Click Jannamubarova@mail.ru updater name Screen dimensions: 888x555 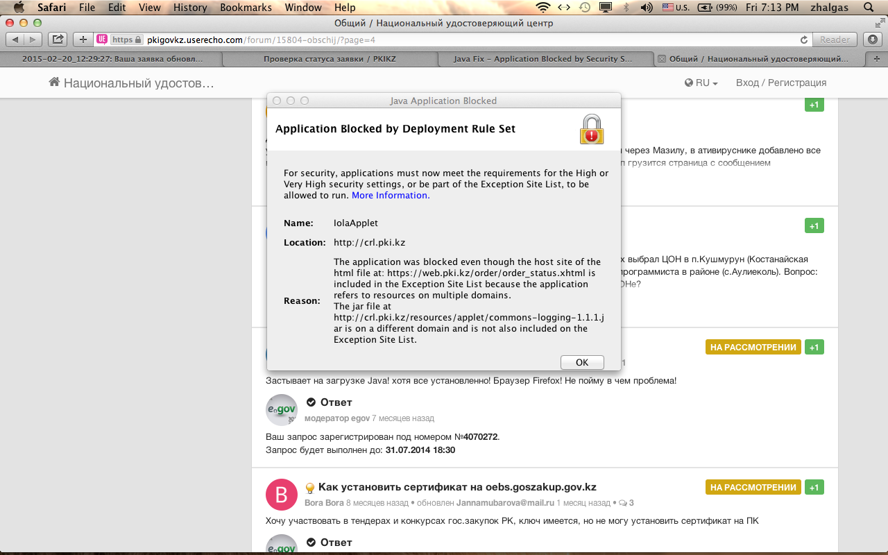coord(504,502)
